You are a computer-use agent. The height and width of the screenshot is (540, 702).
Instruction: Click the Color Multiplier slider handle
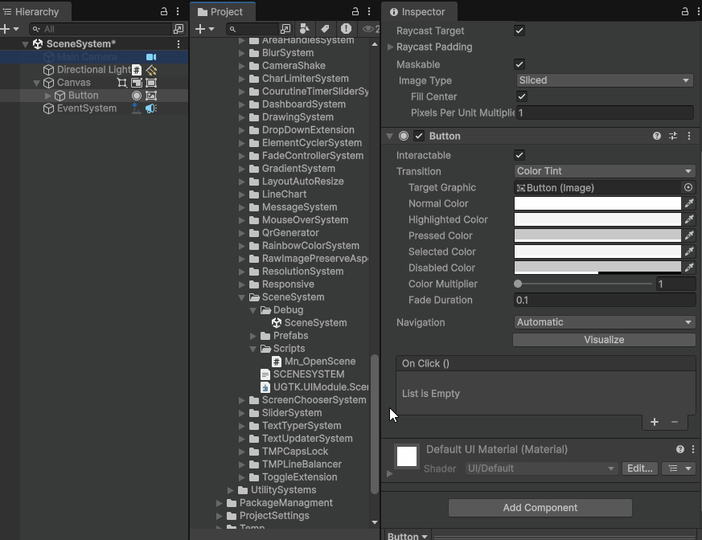[x=518, y=284]
